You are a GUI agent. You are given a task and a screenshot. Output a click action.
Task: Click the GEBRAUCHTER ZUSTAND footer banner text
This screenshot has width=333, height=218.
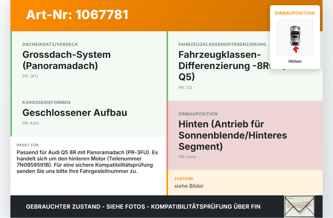143,207
